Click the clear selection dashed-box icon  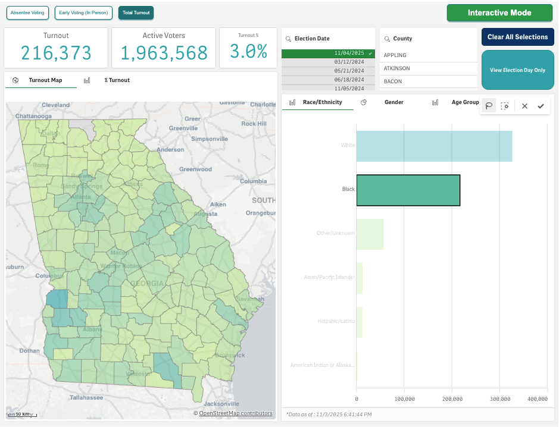505,106
